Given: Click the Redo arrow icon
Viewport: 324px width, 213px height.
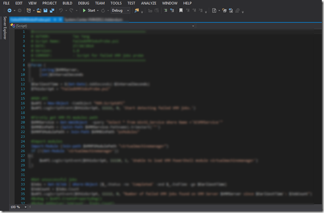Looking at the screenshot, I should coord(71,10).
